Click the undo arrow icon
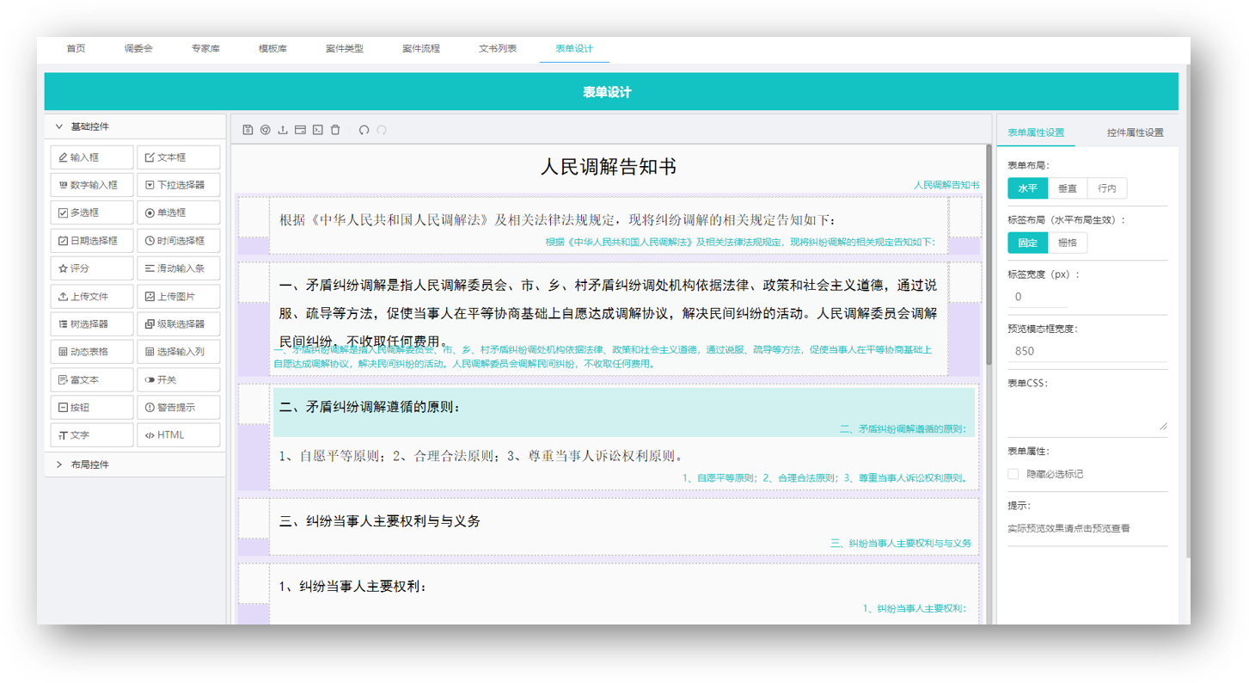 tap(364, 130)
